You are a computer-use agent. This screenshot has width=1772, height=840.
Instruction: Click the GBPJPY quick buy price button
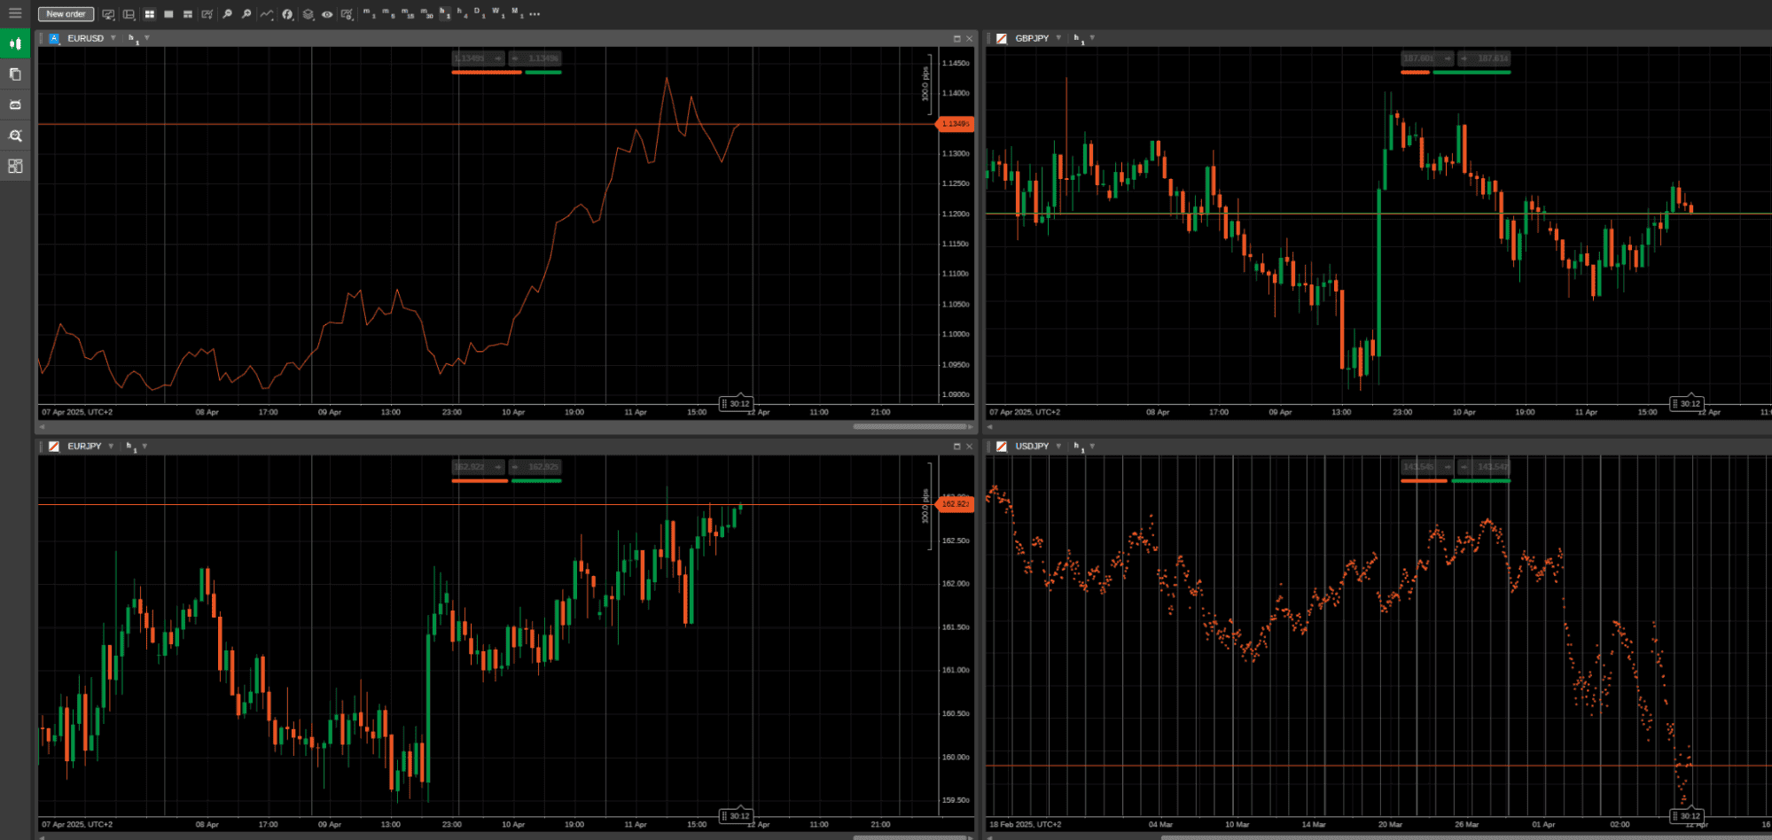click(x=1485, y=58)
